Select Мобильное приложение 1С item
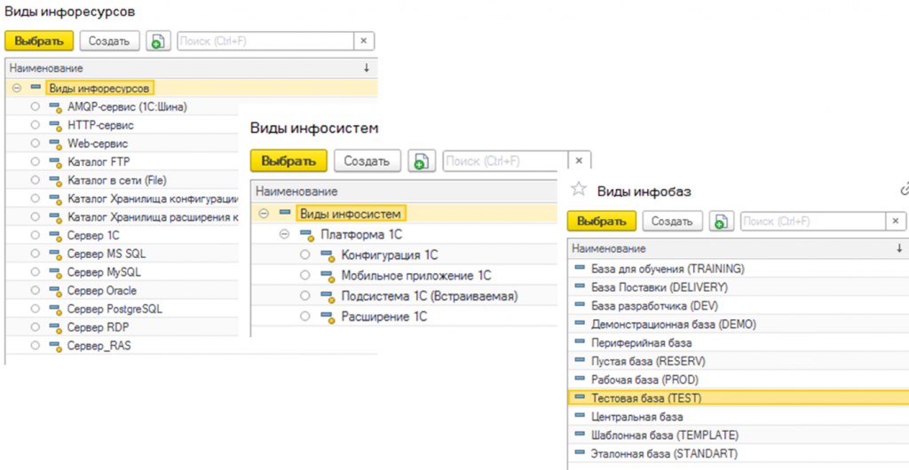 [x=416, y=276]
